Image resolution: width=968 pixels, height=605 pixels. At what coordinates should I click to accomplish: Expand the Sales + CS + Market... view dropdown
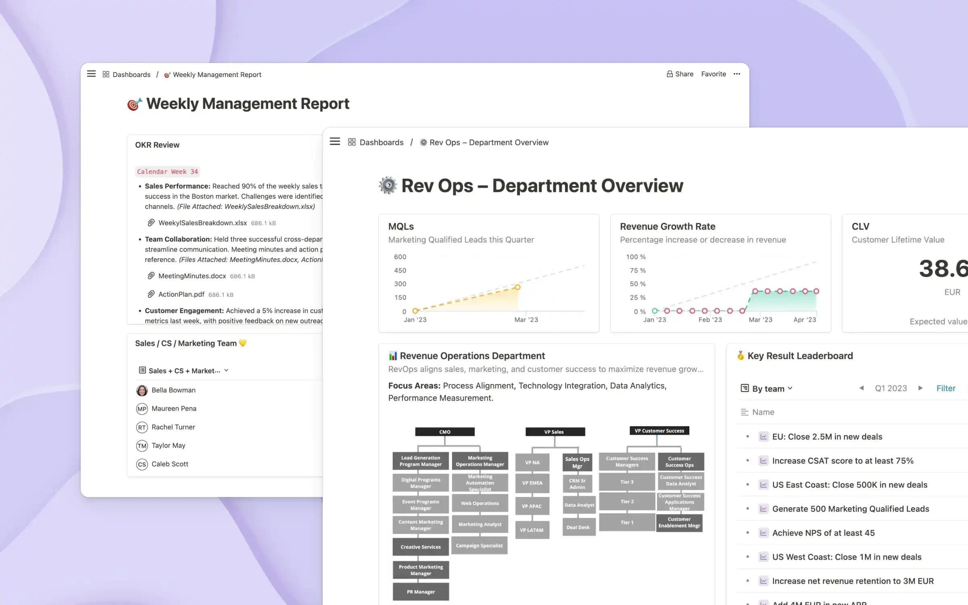[184, 370]
